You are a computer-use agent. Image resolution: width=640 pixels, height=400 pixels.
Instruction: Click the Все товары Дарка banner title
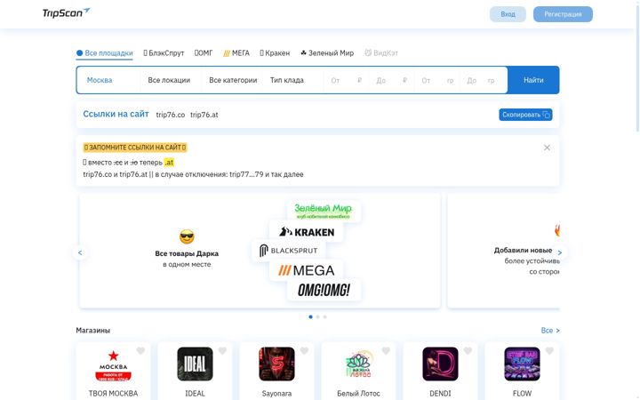pos(187,253)
